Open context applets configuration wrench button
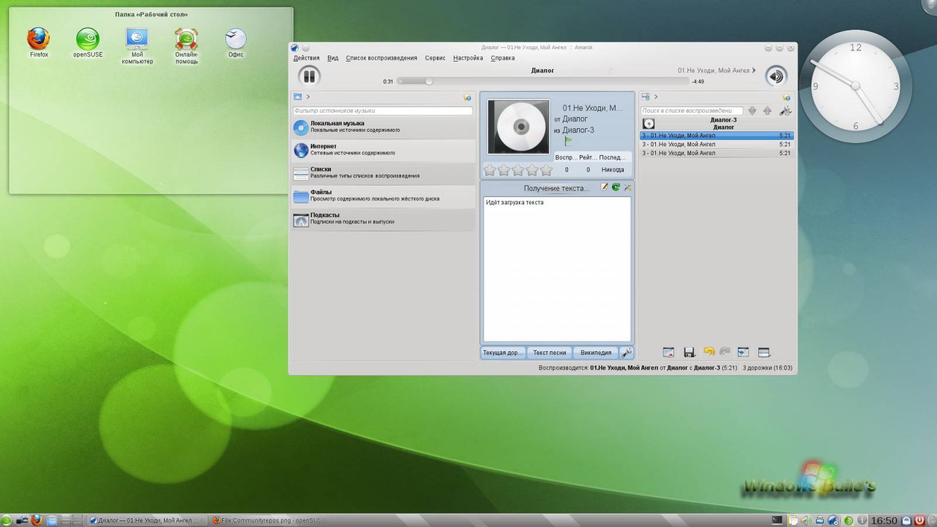The height and width of the screenshot is (527, 937). [x=627, y=353]
